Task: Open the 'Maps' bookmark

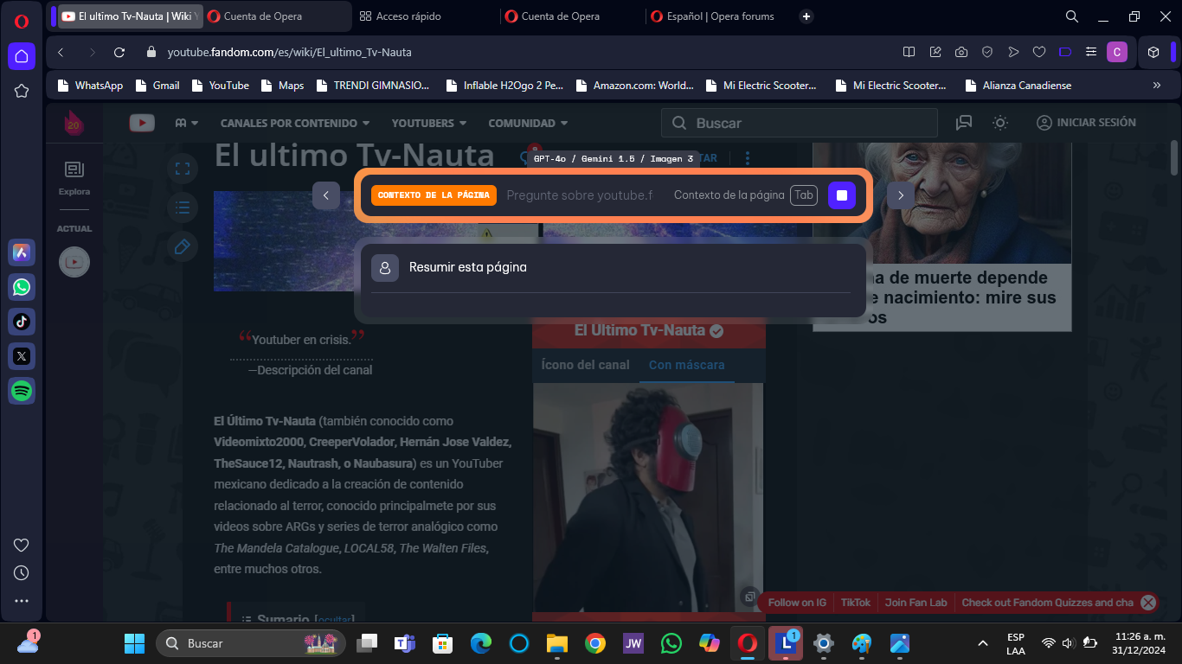Action: (281, 86)
